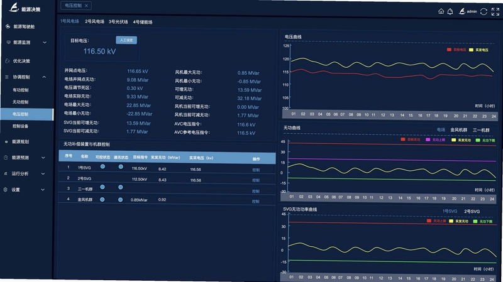The image size is (503, 282).
Task: Open 能源驾驶舱 from the sidebar icon
Action: (x=8, y=26)
